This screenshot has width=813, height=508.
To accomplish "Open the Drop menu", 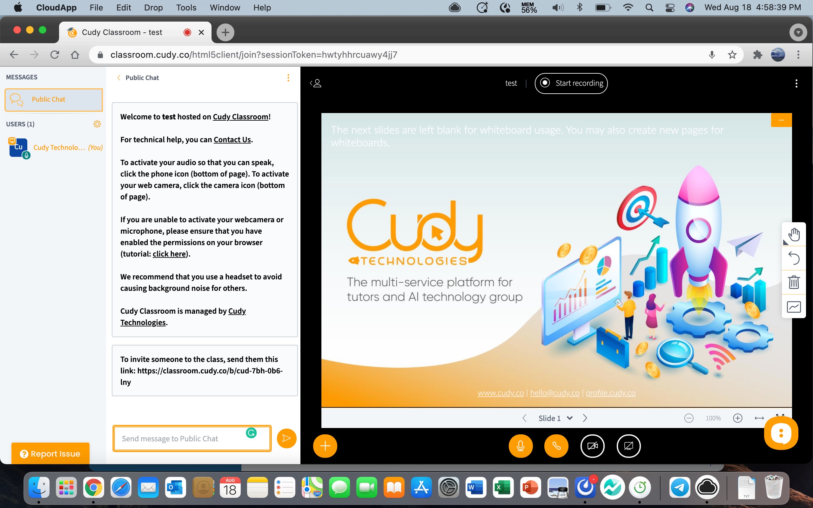I will point(153,7).
